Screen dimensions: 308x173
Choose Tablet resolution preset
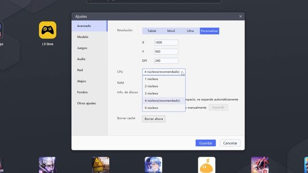152,31
